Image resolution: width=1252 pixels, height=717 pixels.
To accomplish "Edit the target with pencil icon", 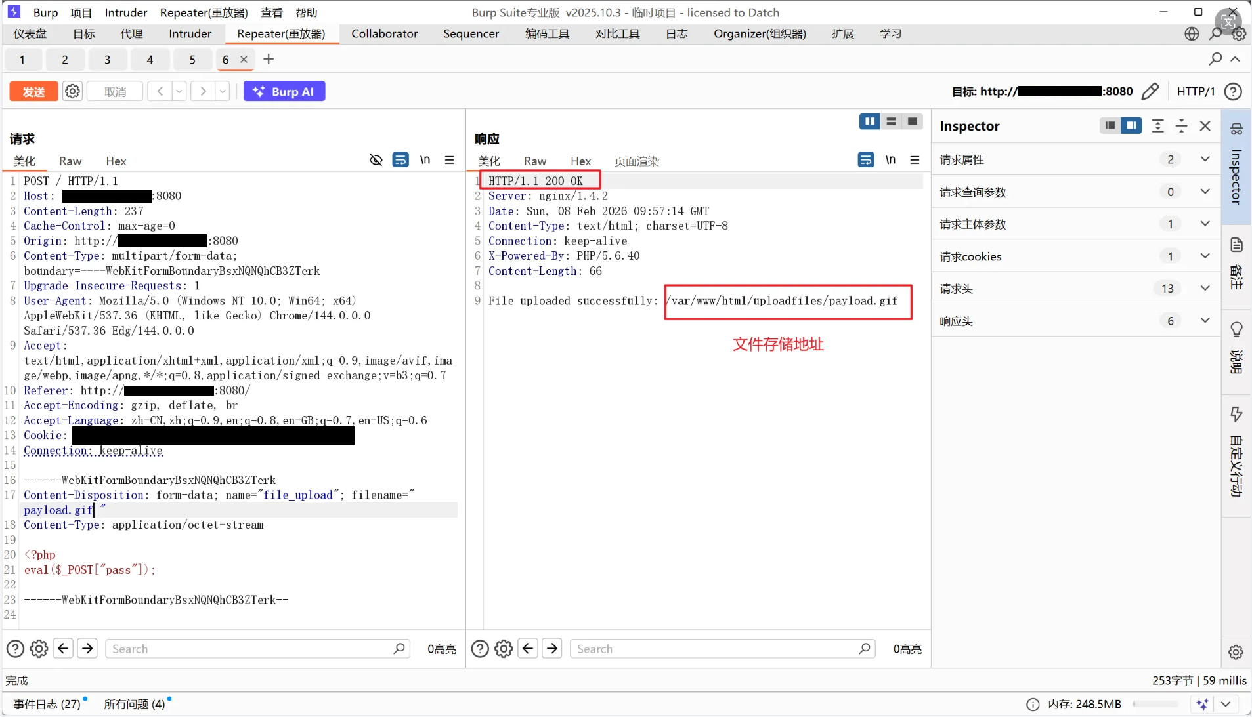I will click(1150, 91).
